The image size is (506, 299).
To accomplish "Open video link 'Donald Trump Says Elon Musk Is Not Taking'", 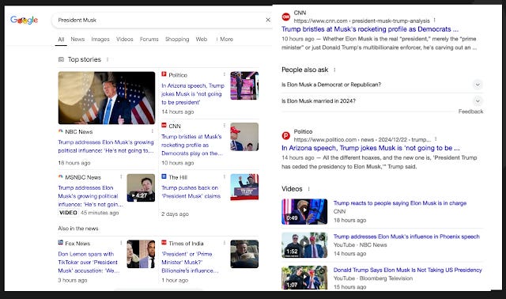I will click(408, 270).
